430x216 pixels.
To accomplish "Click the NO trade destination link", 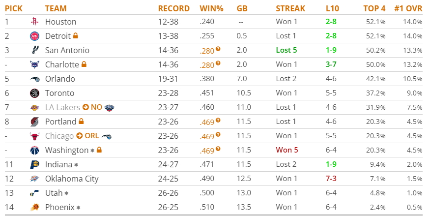I will tap(96, 107).
